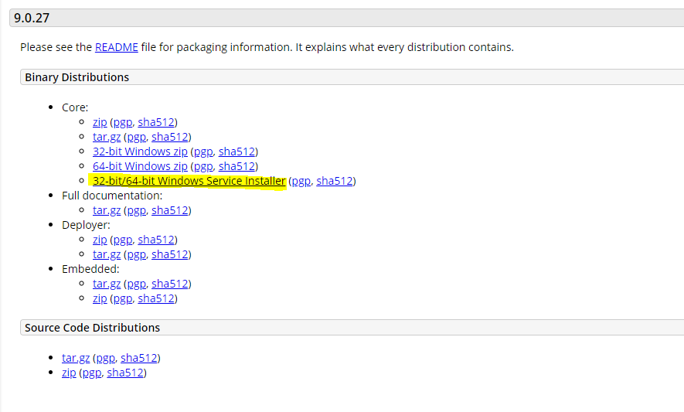Screen dimensions: 684x412
Task: Open the pgp signature for Core tar.gz
Action: click(136, 138)
